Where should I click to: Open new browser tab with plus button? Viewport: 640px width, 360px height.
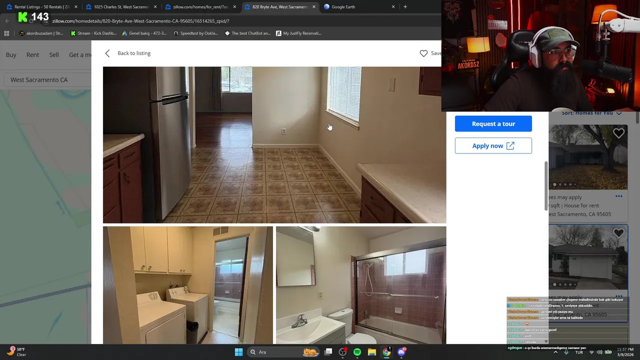405,7
